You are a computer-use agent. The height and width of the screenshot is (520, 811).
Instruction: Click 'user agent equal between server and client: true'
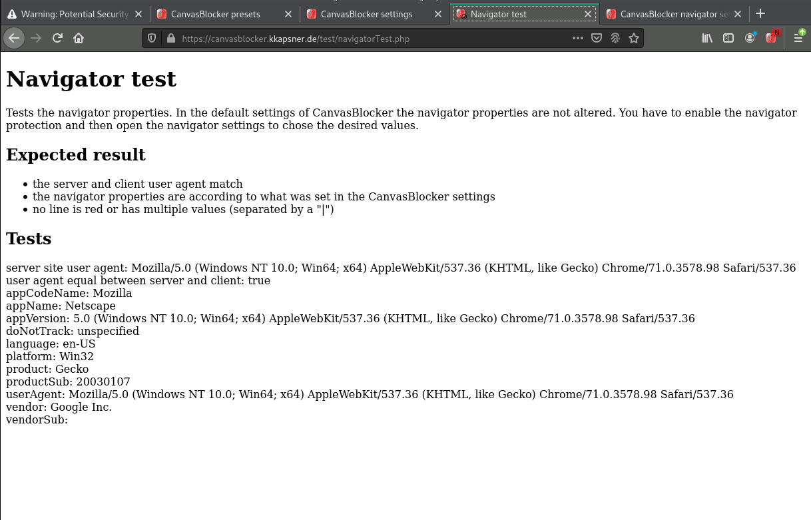138,280
